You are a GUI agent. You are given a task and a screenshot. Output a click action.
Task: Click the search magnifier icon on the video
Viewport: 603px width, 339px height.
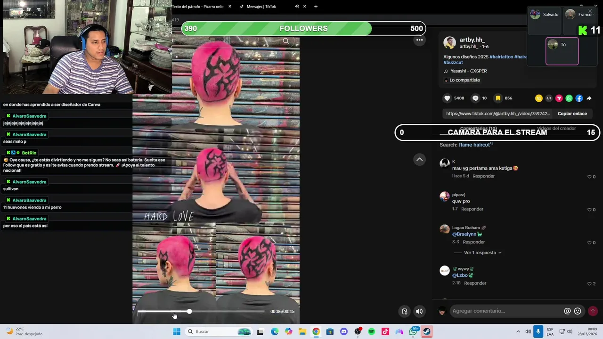click(x=286, y=41)
